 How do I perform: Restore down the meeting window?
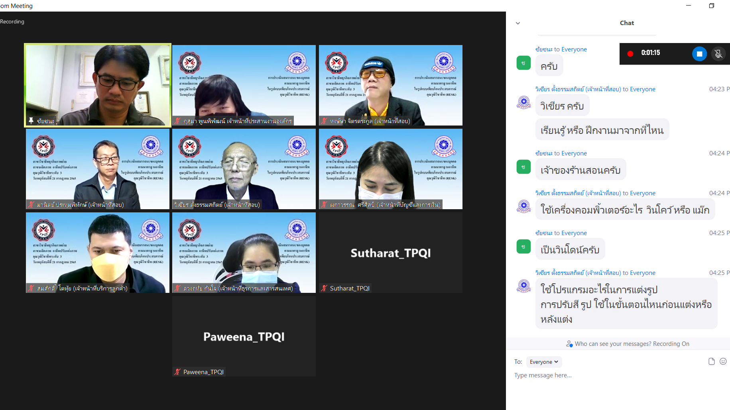(712, 6)
